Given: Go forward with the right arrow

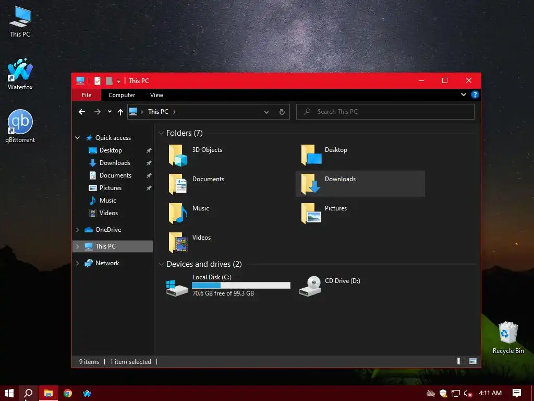Looking at the screenshot, I should (x=98, y=112).
